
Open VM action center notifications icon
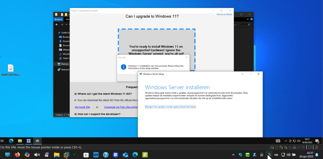coord(317,141)
